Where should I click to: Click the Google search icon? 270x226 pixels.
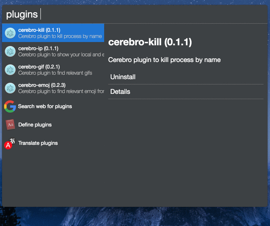(10, 106)
